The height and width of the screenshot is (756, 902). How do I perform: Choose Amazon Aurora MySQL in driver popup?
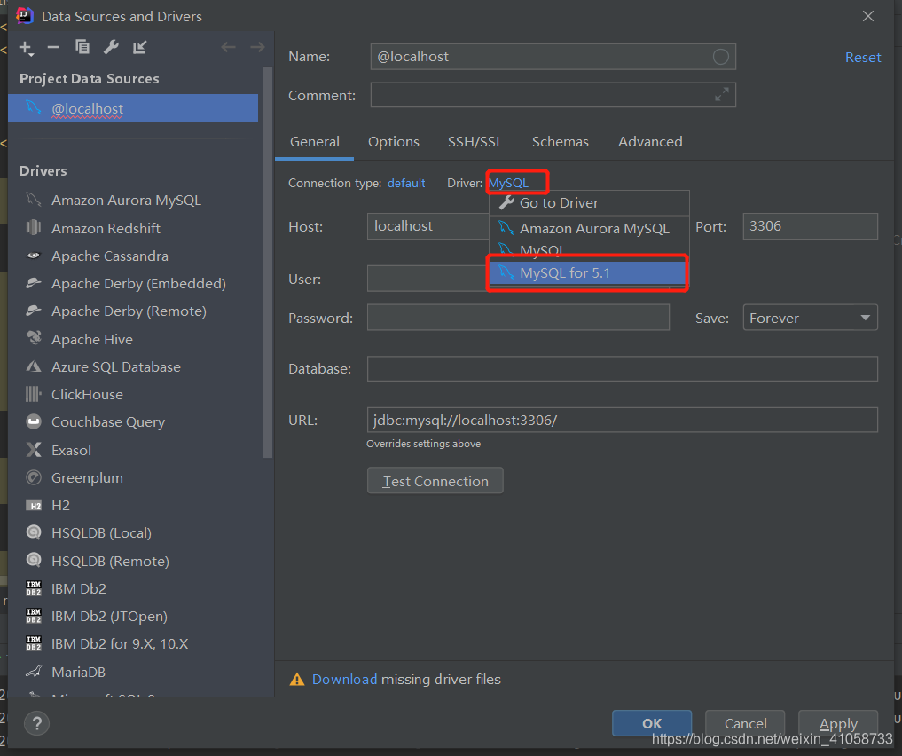(589, 228)
